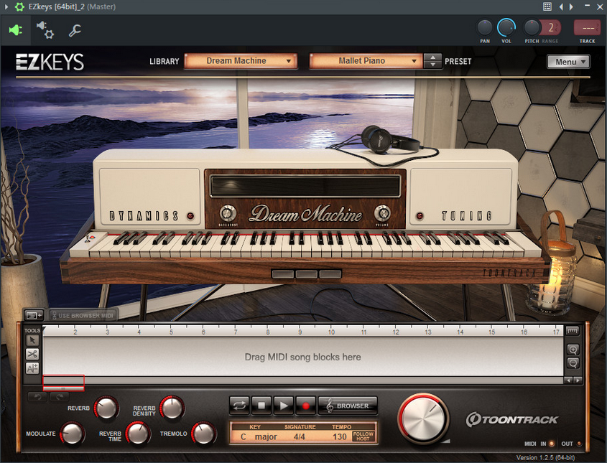Click the left sustain pedal button
This screenshot has width=607, height=463.
[283, 274]
